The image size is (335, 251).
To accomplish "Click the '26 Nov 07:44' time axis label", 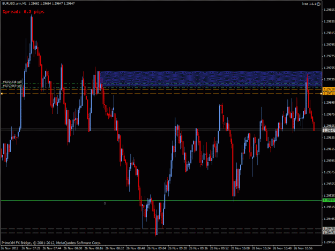I will tap(51, 248).
